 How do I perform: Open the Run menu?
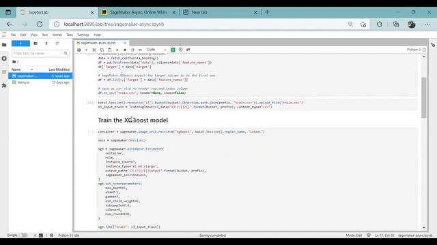click(45, 35)
